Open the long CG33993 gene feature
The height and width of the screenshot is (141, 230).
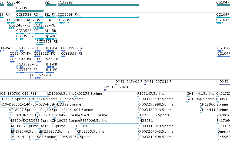coord(98,5)
